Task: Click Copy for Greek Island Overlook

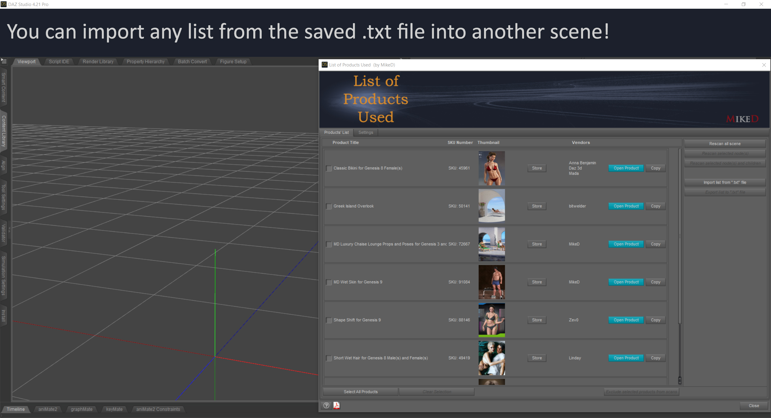Action: coord(656,206)
